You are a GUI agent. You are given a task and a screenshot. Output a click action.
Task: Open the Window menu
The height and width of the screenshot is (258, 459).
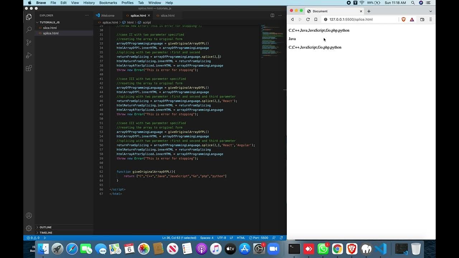155,3
